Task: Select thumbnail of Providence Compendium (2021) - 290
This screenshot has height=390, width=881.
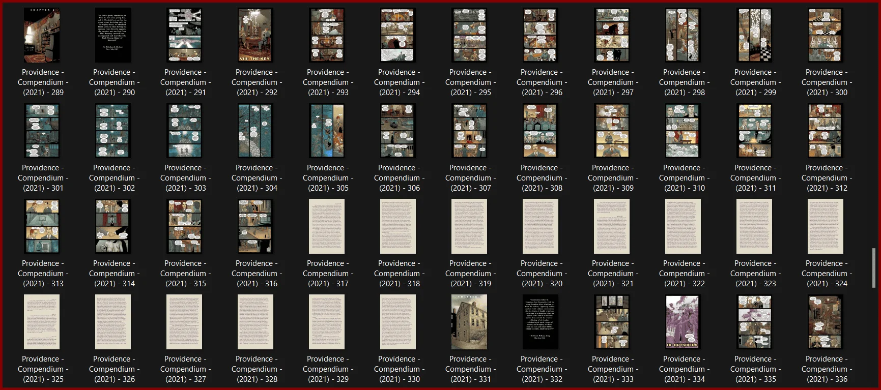Action: click(113, 35)
